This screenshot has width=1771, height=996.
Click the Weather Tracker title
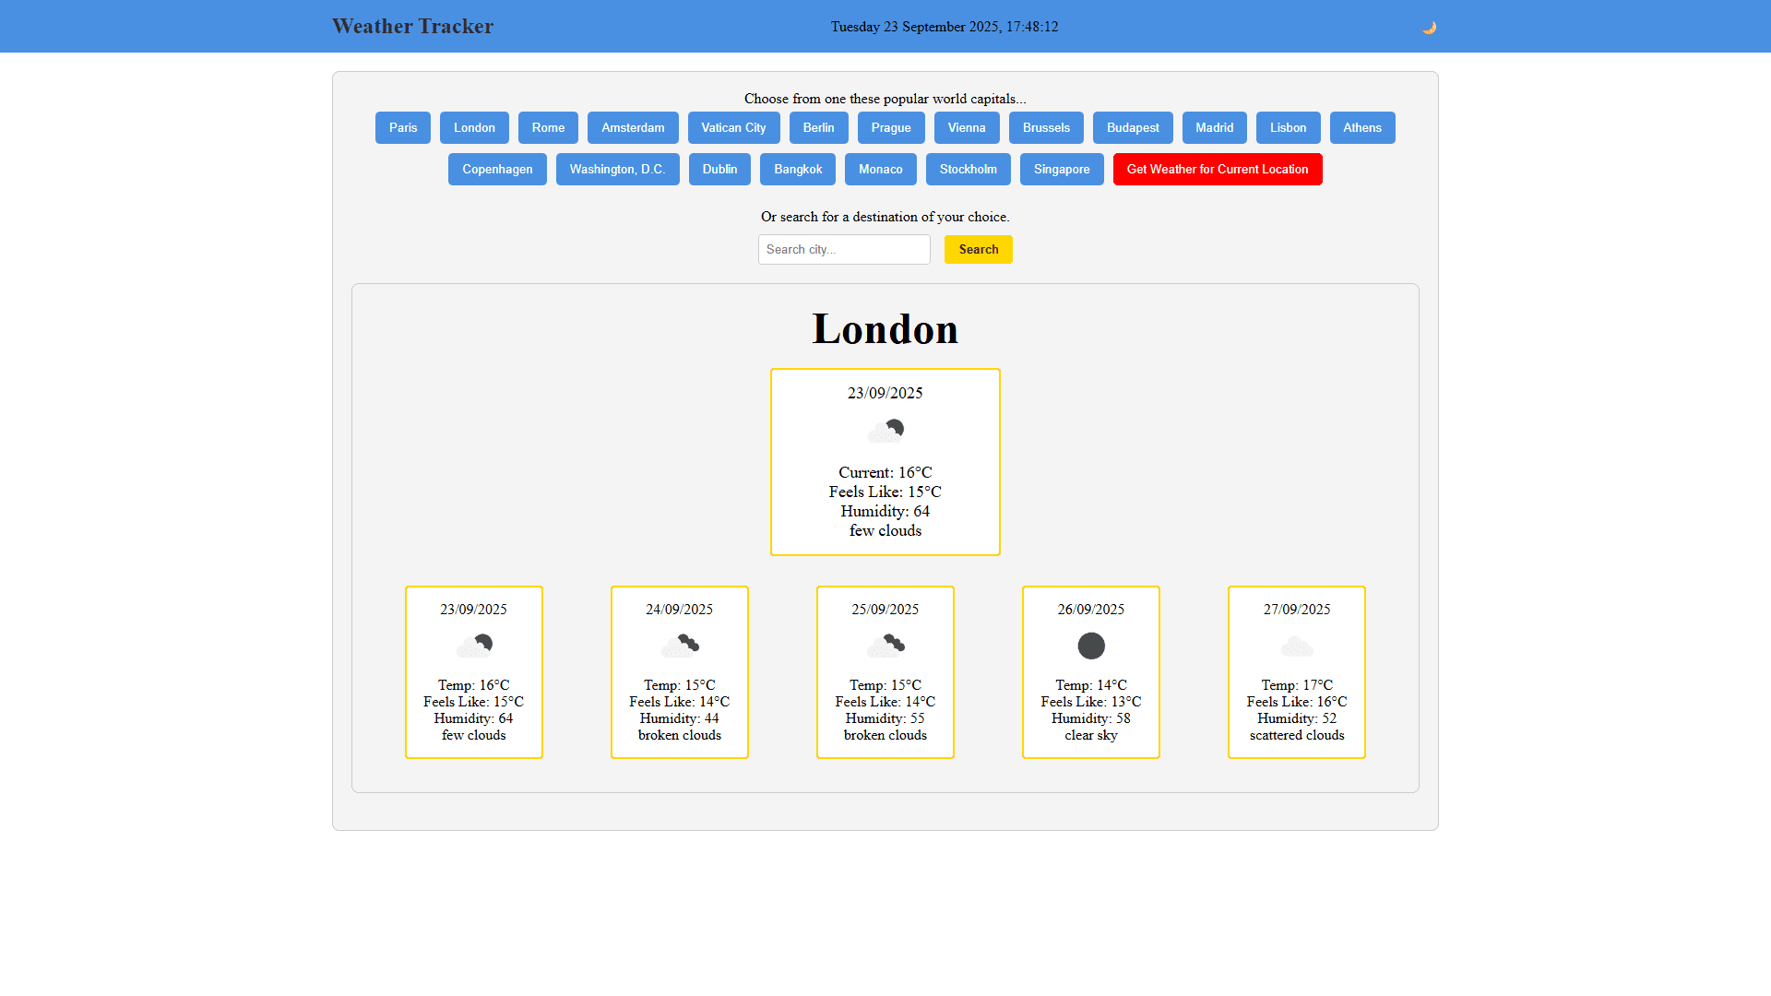412,27
